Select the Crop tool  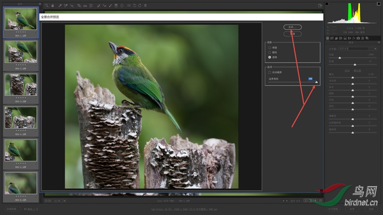click(79, 6)
